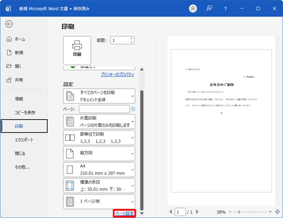The width and height of the screenshot is (283, 218).
Task: Open the すべてのページを印刷 dropdown
Action: point(99,96)
